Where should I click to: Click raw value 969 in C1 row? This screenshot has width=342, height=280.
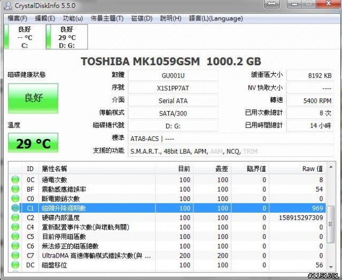click(x=317, y=208)
